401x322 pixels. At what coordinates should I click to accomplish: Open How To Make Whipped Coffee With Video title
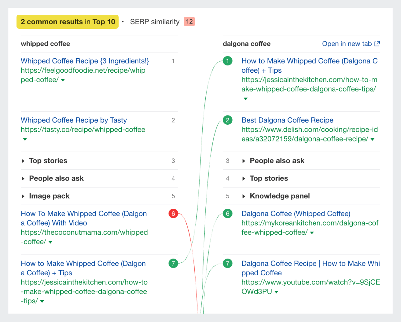[84, 218]
